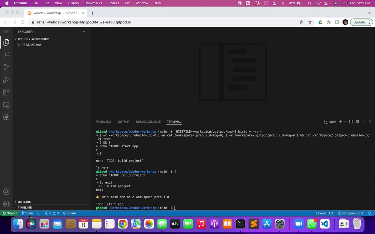This screenshot has width=375, height=234.
Task: Launch Finder from the Dock
Action: click(x=18, y=224)
